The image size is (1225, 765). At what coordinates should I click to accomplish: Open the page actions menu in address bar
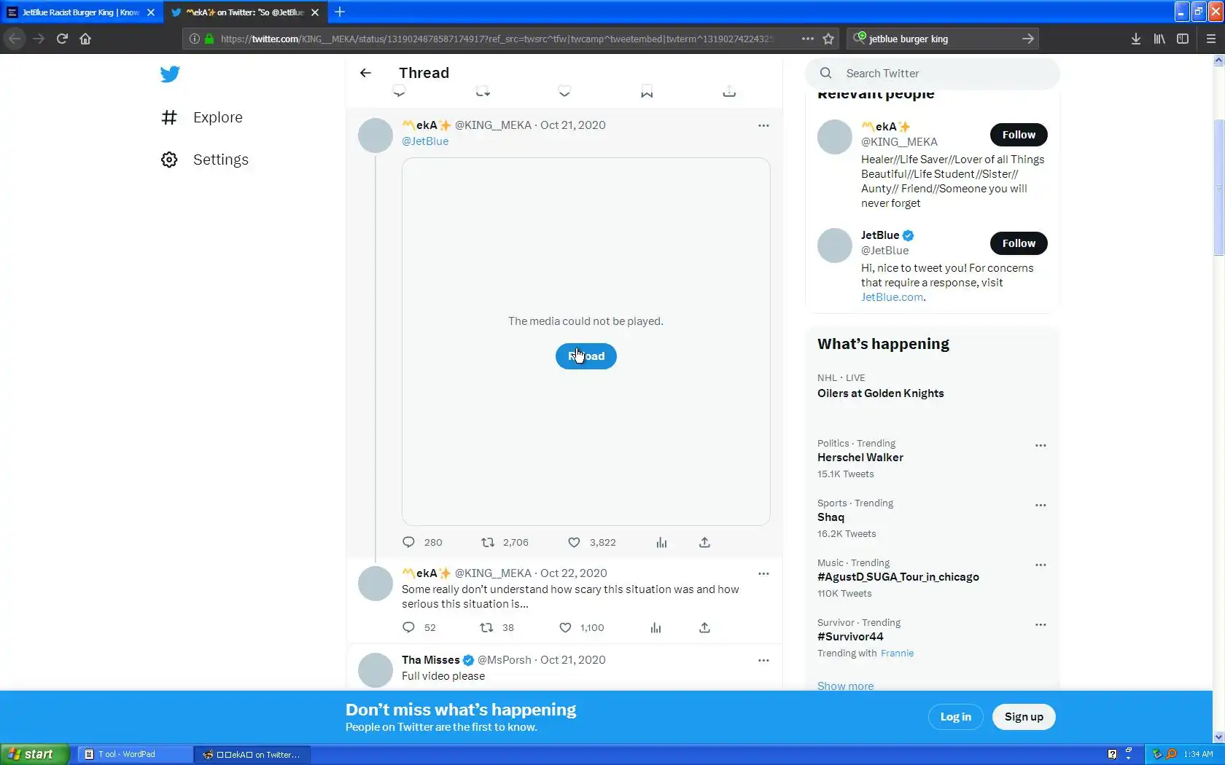(x=807, y=39)
